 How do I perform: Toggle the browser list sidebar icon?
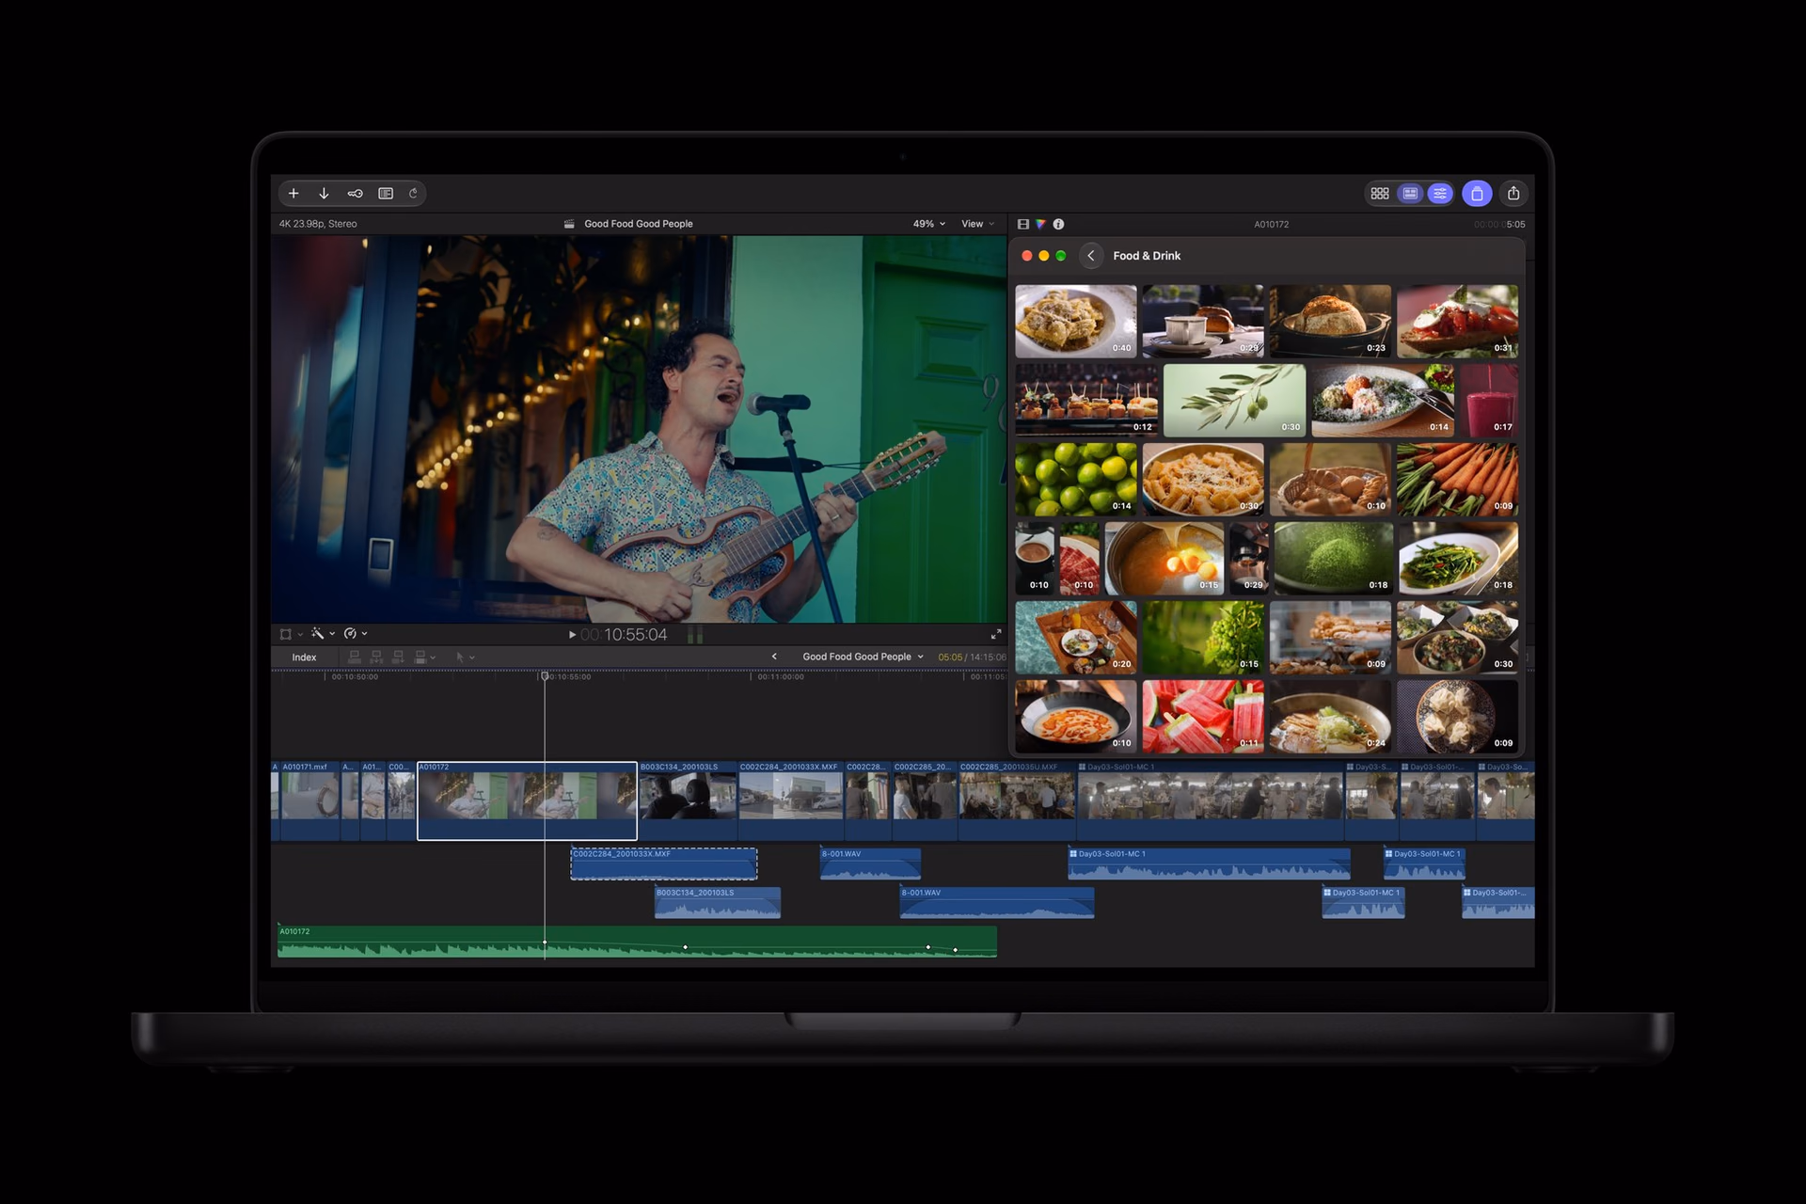point(386,194)
